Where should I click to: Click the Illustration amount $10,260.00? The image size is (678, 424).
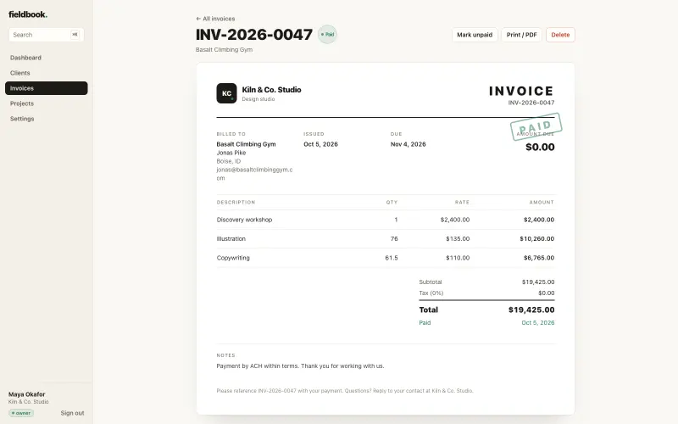[x=537, y=239]
